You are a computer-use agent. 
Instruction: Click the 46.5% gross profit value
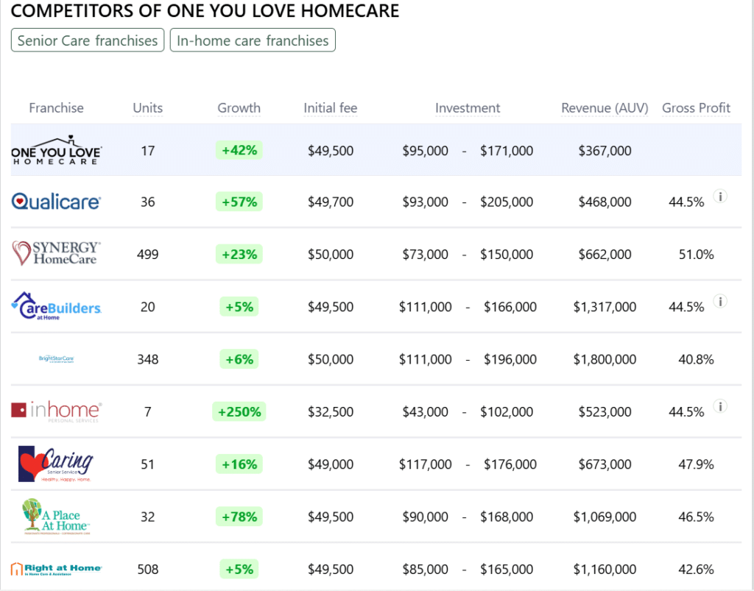click(696, 517)
